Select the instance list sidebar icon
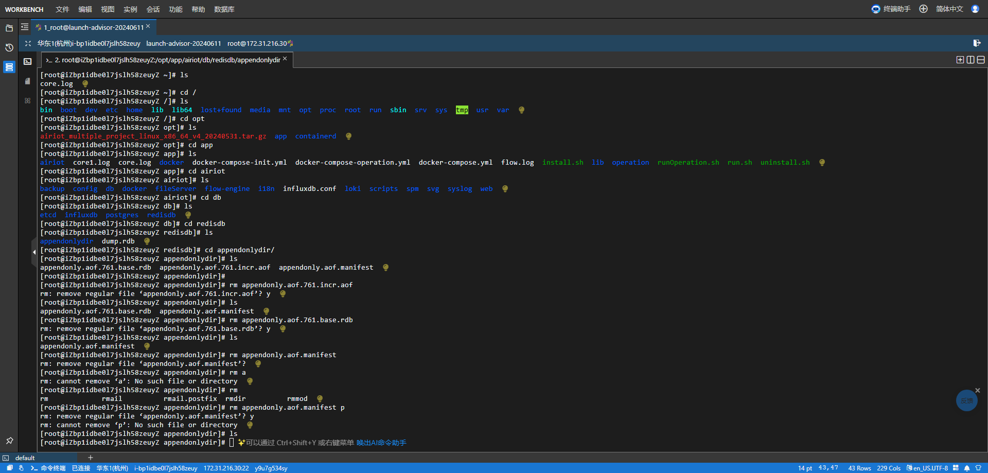Screen dimensions: 988x473 (9, 67)
